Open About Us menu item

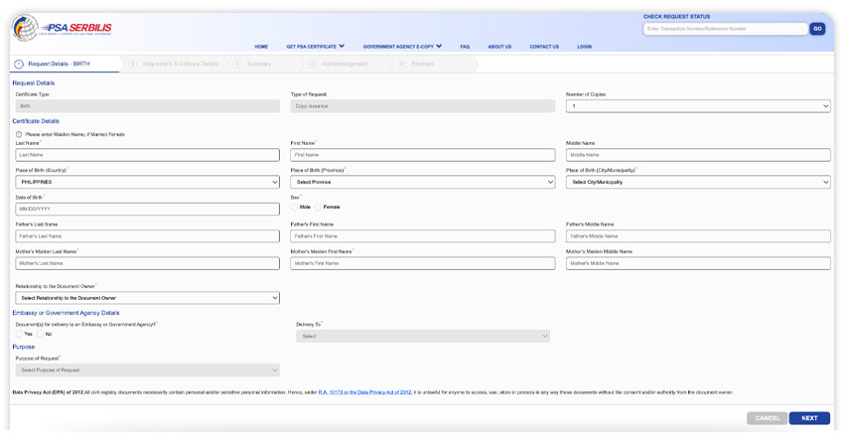tap(499, 47)
